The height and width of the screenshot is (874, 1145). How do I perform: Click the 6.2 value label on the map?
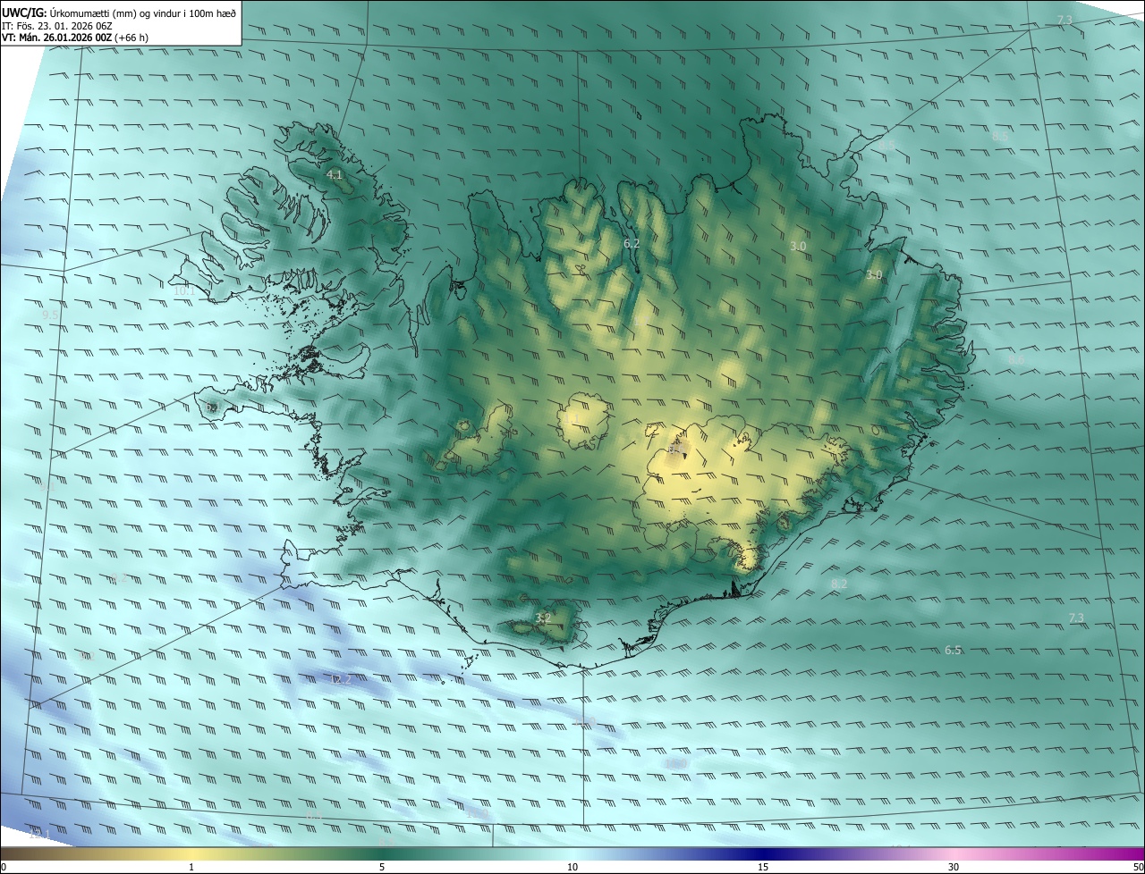point(632,243)
